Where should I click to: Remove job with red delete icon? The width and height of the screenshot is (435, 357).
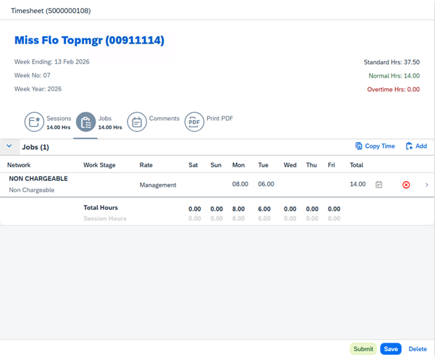(406, 185)
